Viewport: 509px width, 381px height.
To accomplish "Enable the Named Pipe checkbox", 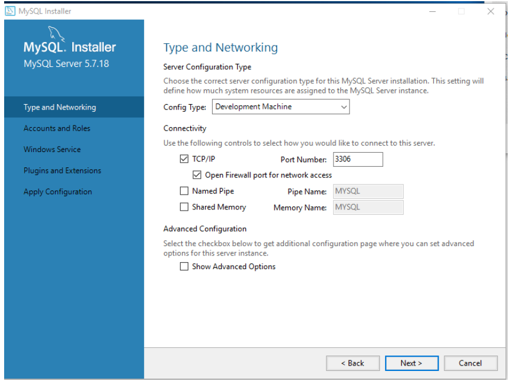I will 184,191.
